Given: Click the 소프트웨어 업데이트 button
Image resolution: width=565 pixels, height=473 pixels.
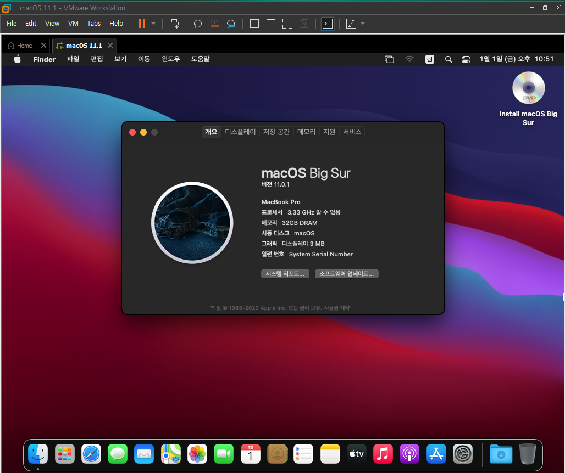Looking at the screenshot, I should click(347, 274).
